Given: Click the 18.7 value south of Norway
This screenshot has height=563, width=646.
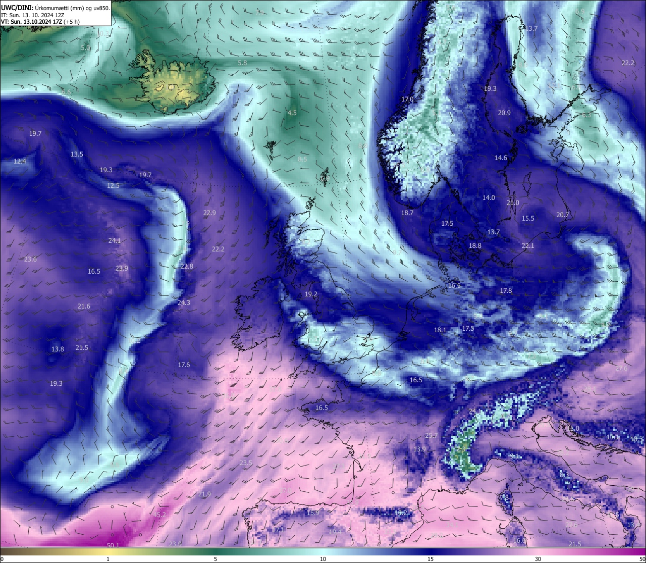Looking at the screenshot, I should pos(407,213).
